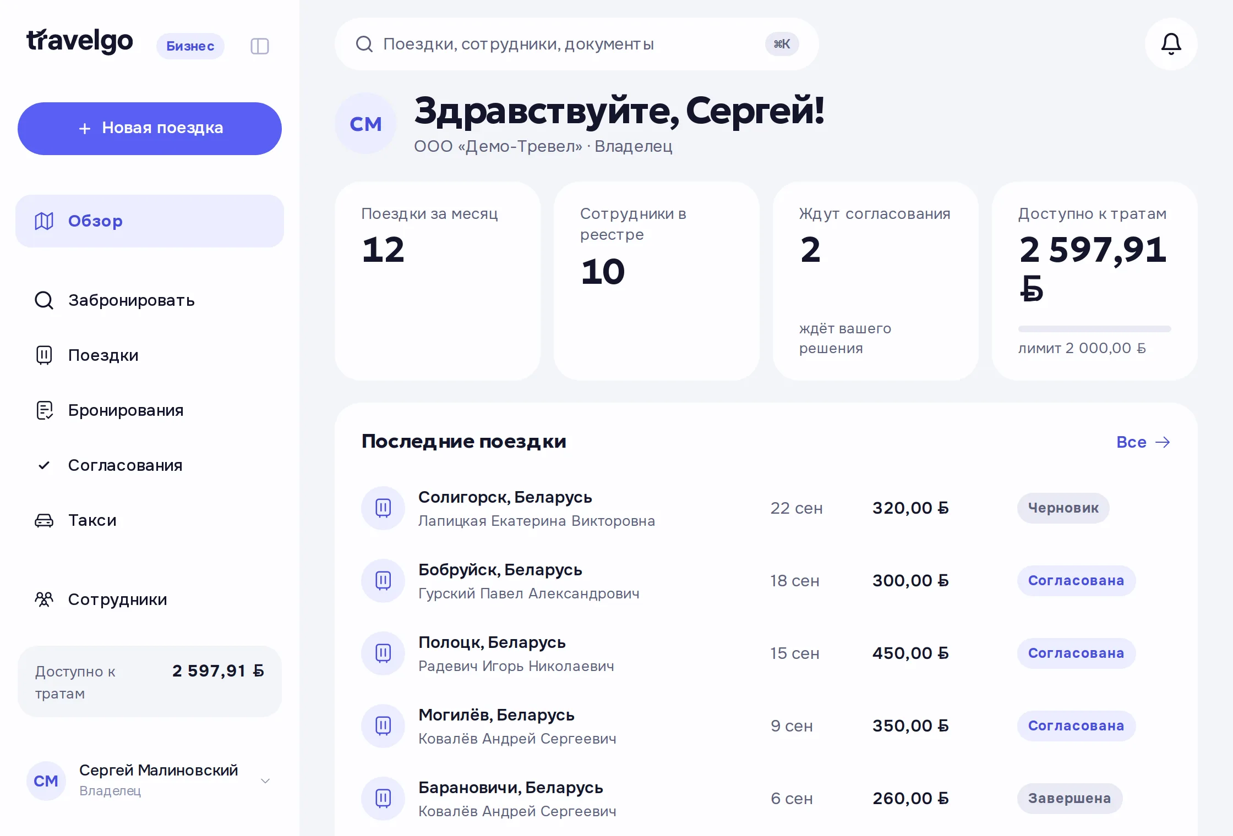Click the suitcase icon of Могилёв trip
Image resolution: width=1233 pixels, height=836 pixels.
383,726
